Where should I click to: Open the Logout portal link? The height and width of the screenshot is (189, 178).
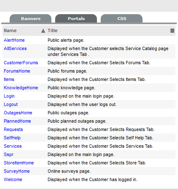point(11,104)
